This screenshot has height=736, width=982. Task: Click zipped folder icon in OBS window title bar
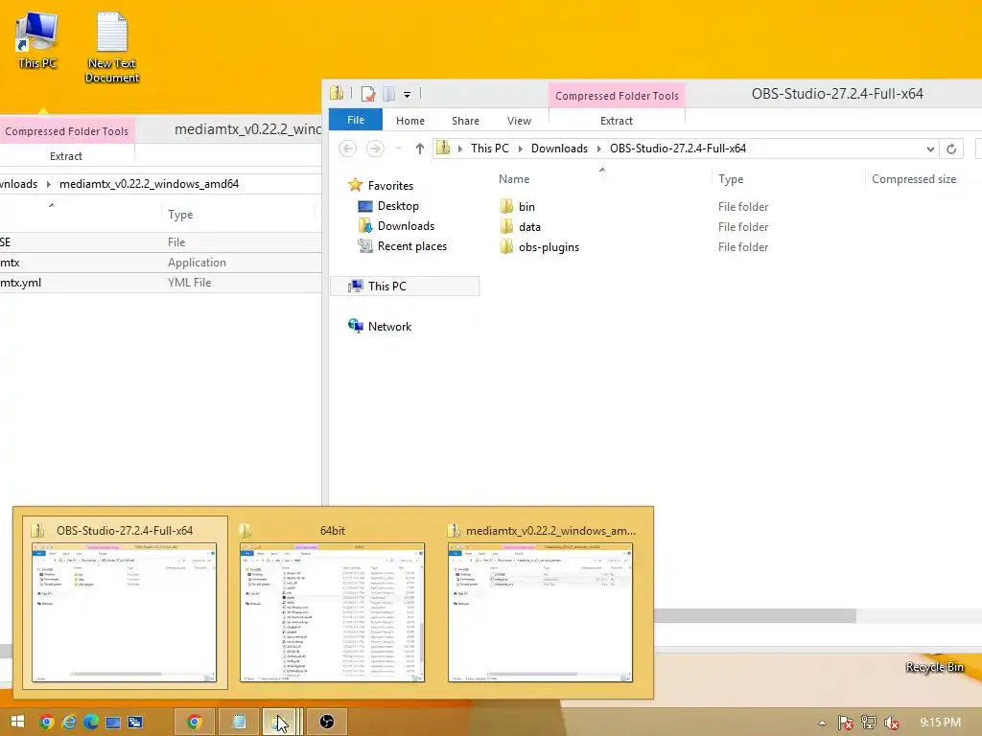[337, 94]
